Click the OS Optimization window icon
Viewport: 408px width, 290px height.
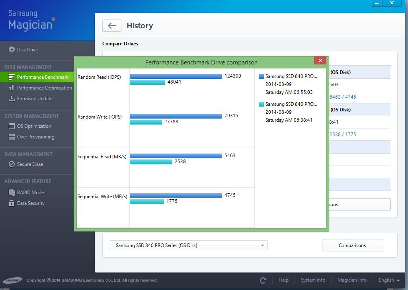pyautogui.click(x=12, y=126)
